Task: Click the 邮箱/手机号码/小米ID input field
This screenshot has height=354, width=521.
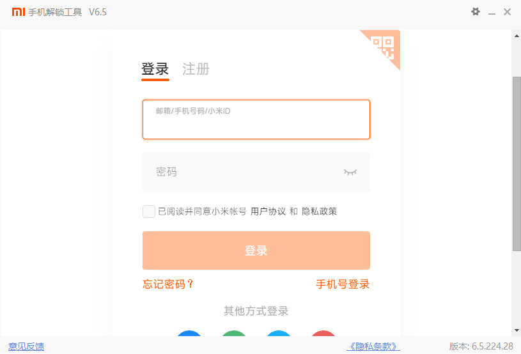Action: click(256, 119)
